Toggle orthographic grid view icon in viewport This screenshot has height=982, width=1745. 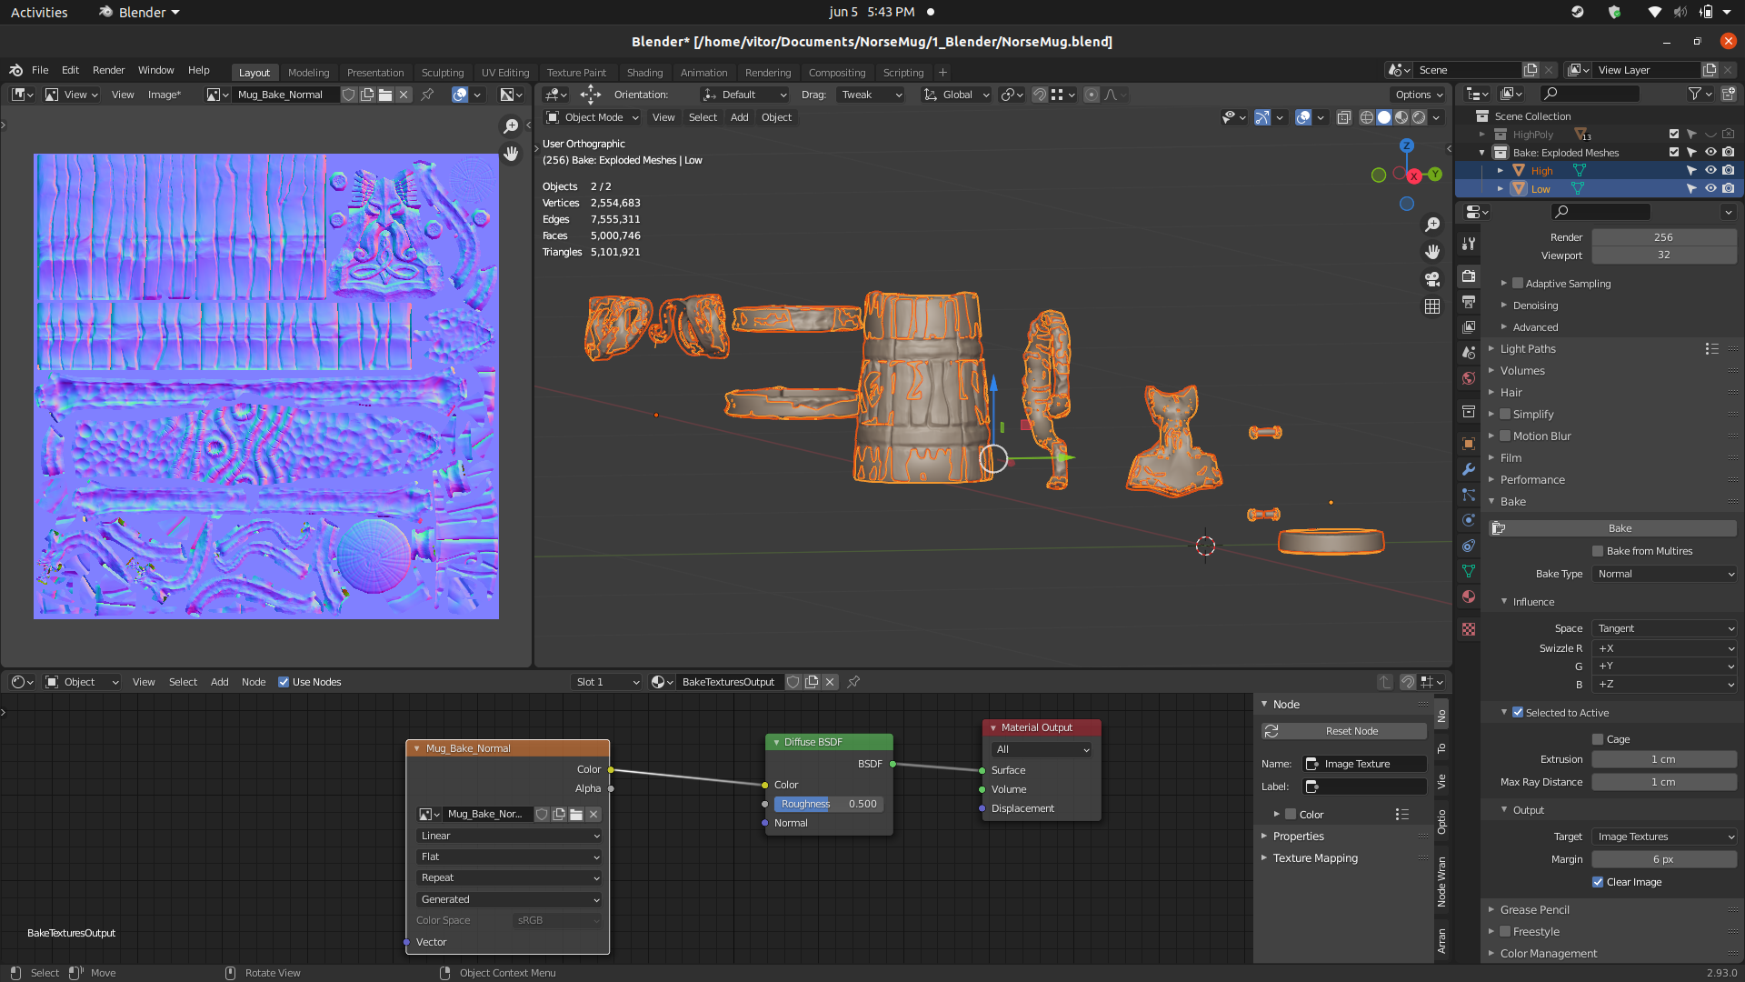[1432, 306]
